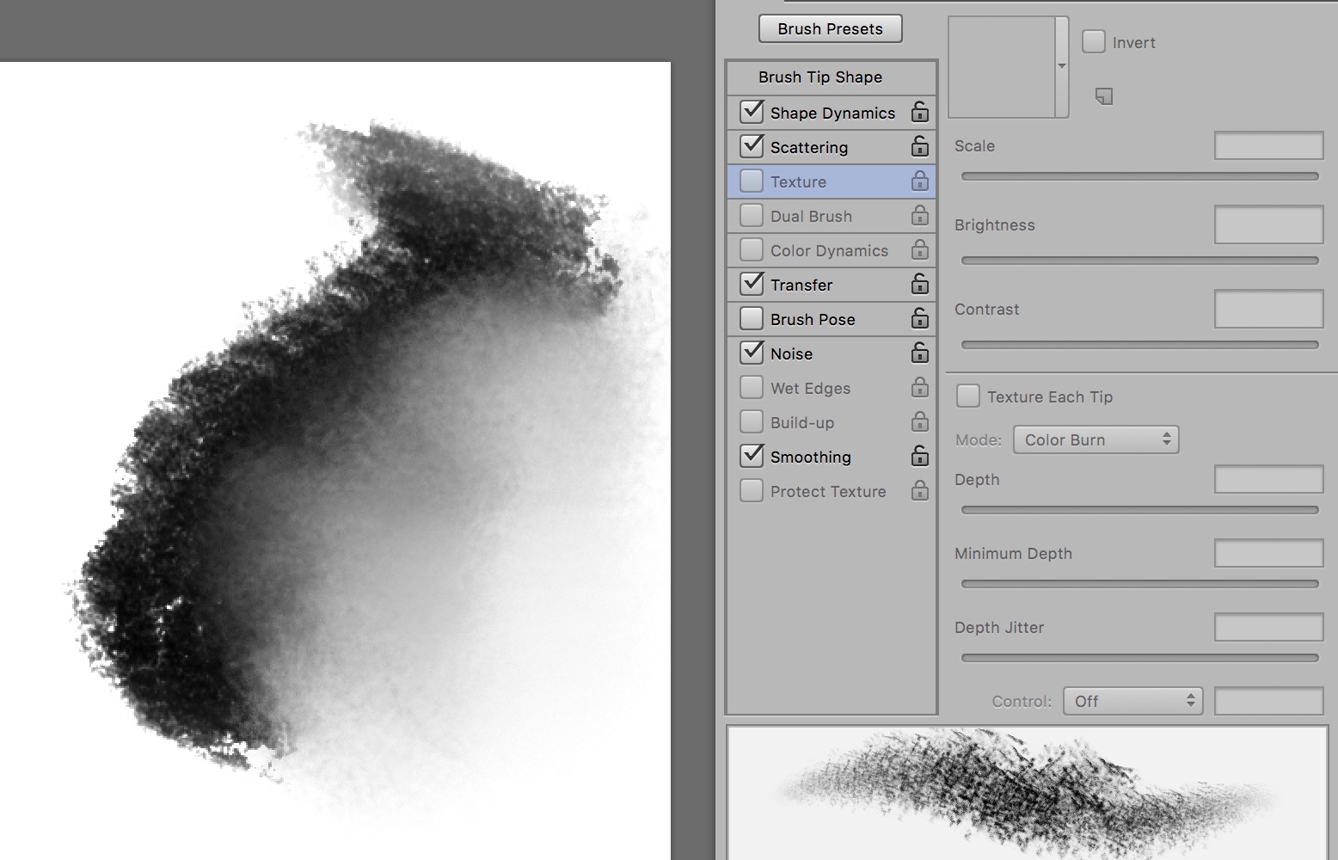Click the Brightness value input field
Image resolution: width=1338 pixels, height=860 pixels.
[x=1268, y=225]
